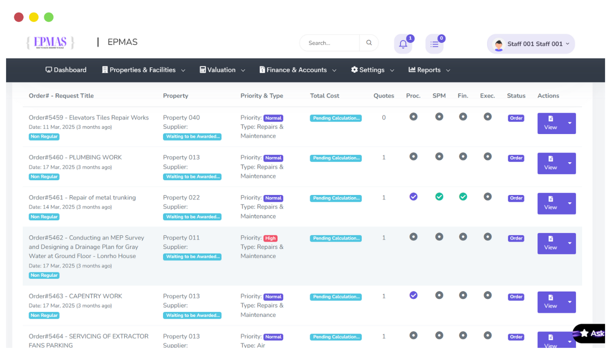Click the High priority badge on Order#5462

click(270, 238)
